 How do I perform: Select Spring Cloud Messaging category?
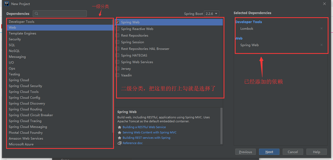[x=59, y=127]
